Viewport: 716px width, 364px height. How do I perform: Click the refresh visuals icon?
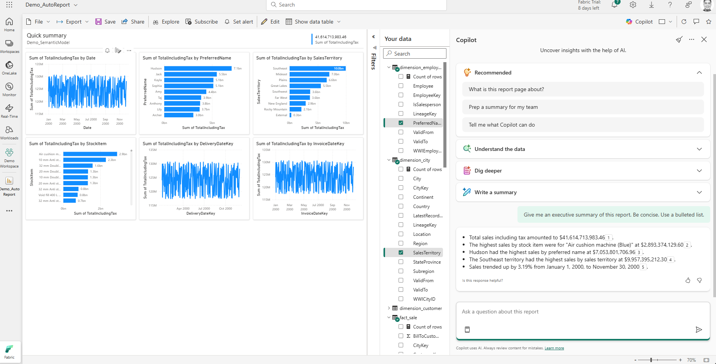pyautogui.click(x=684, y=22)
